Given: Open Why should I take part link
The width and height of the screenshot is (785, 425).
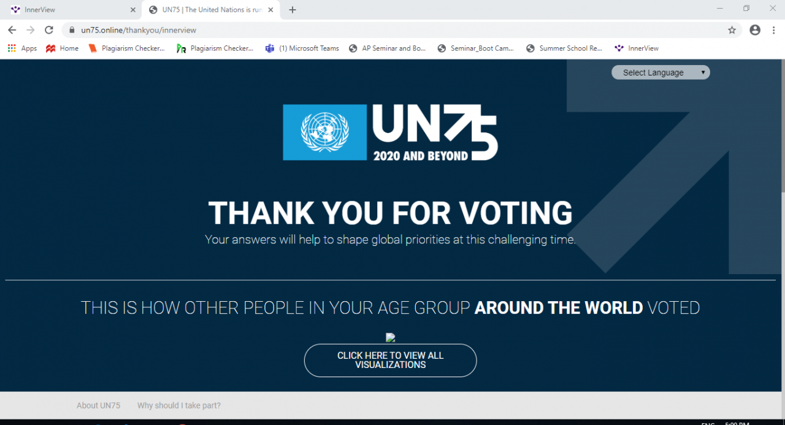Looking at the screenshot, I should (x=179, y=405).
